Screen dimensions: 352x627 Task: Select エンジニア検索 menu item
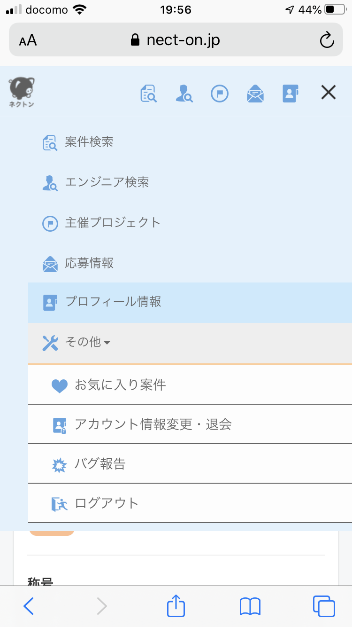[x=190, y=182]
